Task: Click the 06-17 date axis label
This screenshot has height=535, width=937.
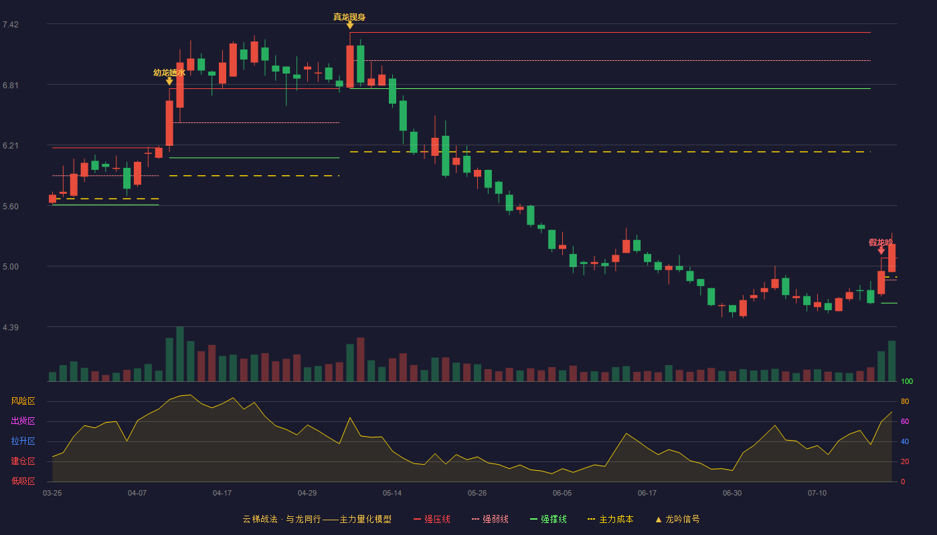Action: (647, 493)
